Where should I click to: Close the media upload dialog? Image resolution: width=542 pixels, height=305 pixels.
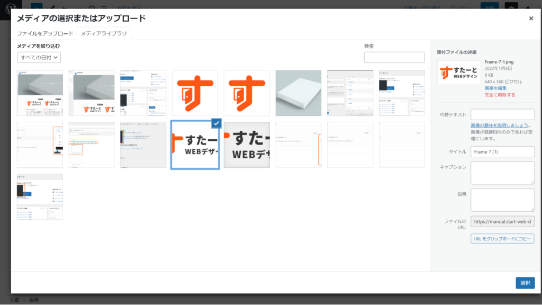coord(531,19)
